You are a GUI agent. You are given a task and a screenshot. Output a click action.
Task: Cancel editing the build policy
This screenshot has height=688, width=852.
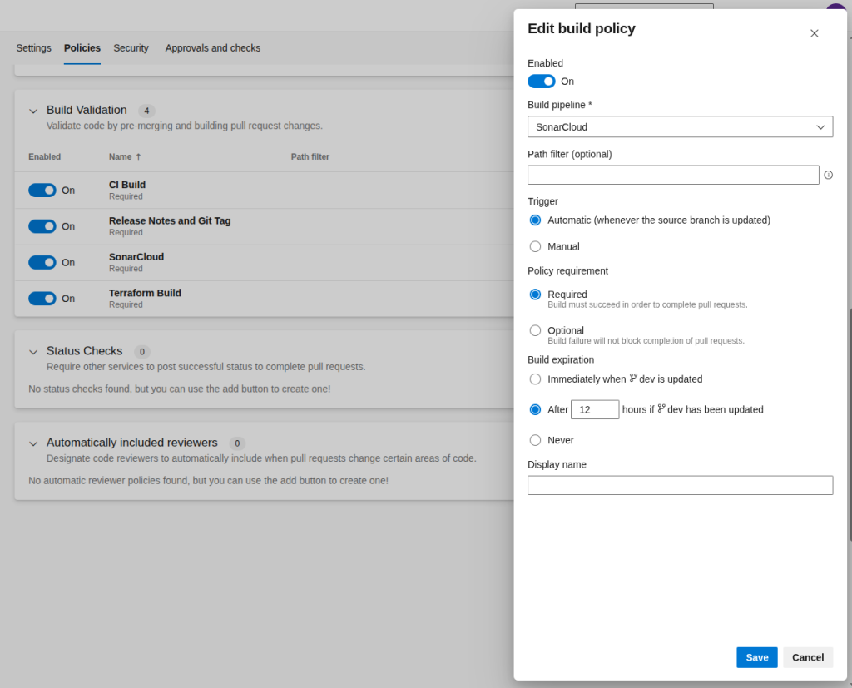tap(807, 657)
